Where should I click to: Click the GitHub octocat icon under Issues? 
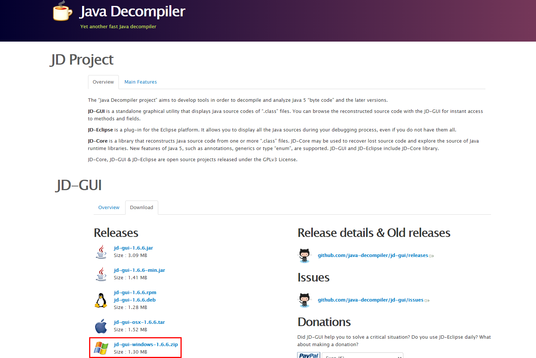305,300
